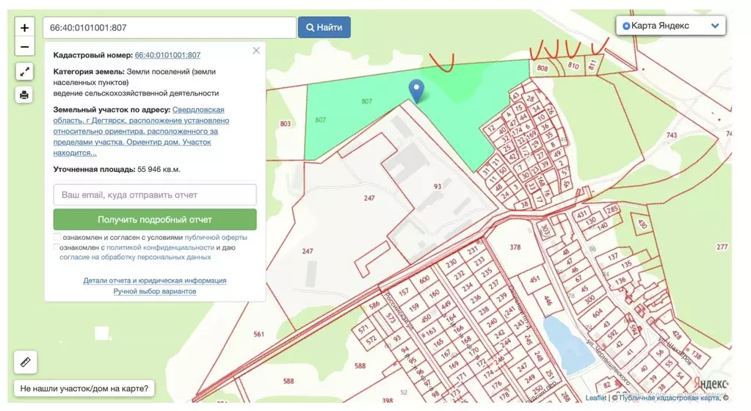The width and height of the screenshot is (751, 411).
Task: Open Детали отчета и юридическая информация
Action: pos(155,280)
